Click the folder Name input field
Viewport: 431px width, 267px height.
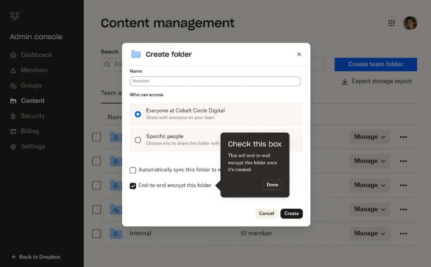(x=215, y=81)
